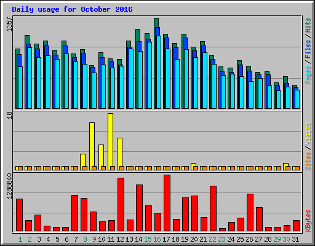Click day label 24 on the x-axis
Viewport: 315px width, 246px height.
pos(231,239)
